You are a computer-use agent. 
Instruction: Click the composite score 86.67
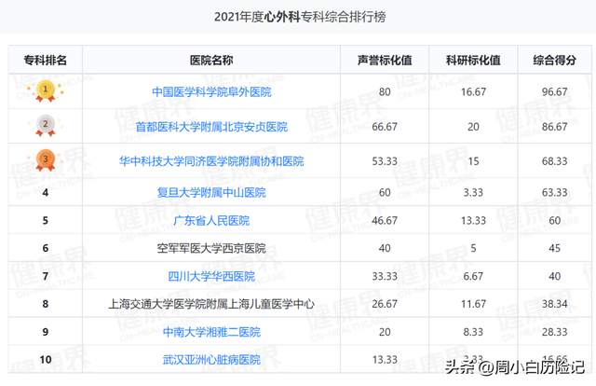(x=555, y=127)
